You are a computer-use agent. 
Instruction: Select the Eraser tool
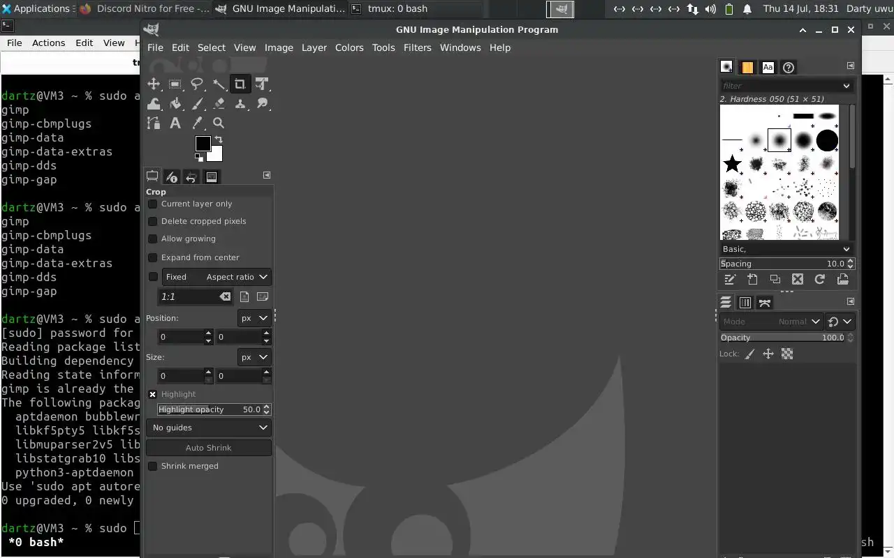pyautogui.click(x=219, y=103)
